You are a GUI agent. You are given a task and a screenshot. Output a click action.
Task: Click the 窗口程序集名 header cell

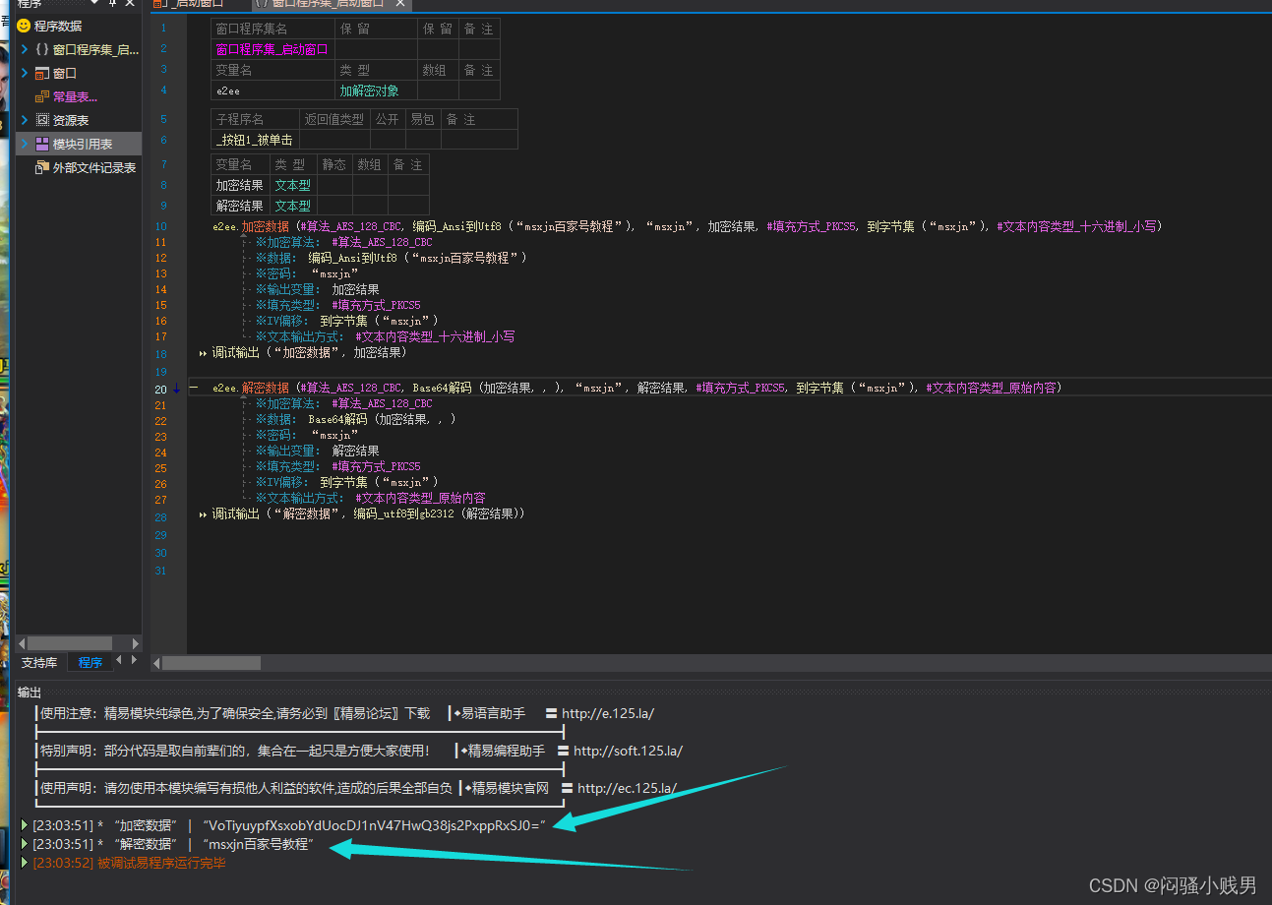[273, 29]
